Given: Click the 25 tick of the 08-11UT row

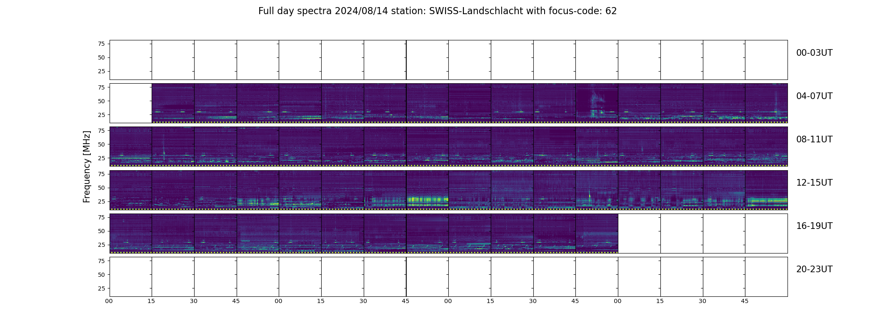Looking at the screenshot, I should click(101, 158).
